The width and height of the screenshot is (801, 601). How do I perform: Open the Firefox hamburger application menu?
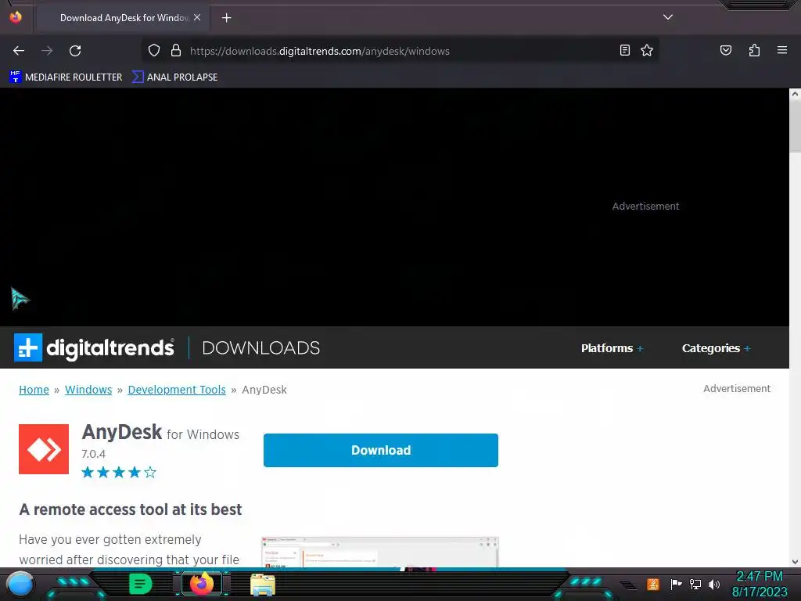pyautogui.click(x=782, y=50)
